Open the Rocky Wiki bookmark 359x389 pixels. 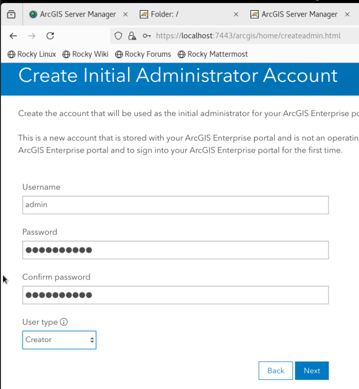(85, 54)
